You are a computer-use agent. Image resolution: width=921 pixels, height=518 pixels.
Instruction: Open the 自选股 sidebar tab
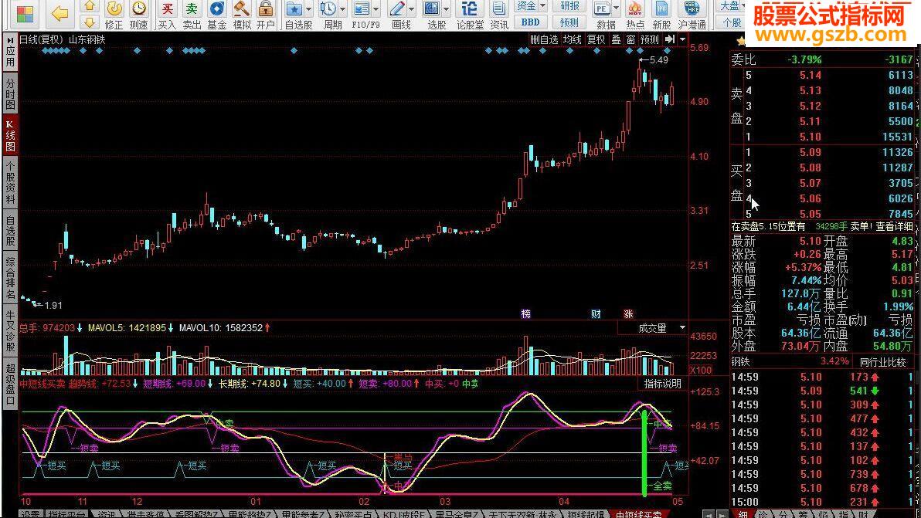[x=10, y=230]
